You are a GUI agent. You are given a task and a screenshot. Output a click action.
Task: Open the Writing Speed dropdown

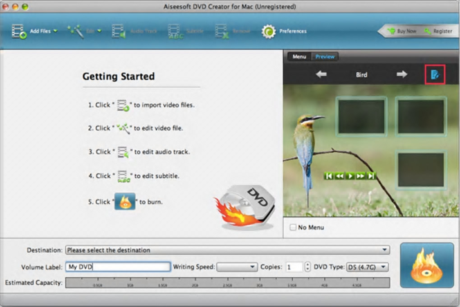(x=237, y=267)
